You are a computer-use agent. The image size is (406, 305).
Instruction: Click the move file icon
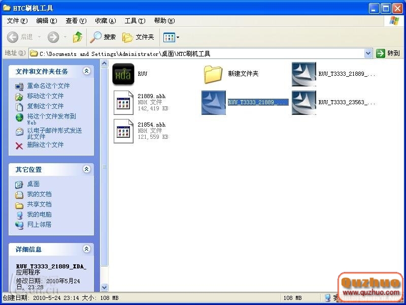(x=19, y=97)
